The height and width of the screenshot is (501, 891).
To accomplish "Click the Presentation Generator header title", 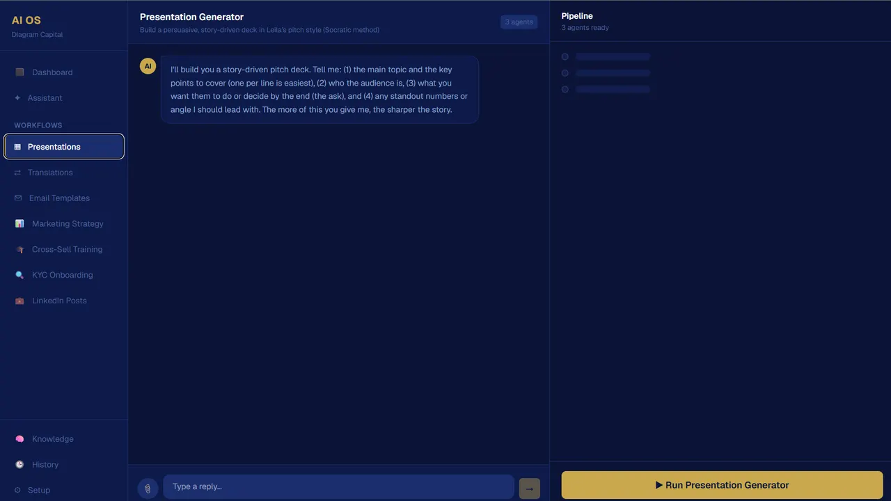I will pyautogui.click(x=191, y=17).
